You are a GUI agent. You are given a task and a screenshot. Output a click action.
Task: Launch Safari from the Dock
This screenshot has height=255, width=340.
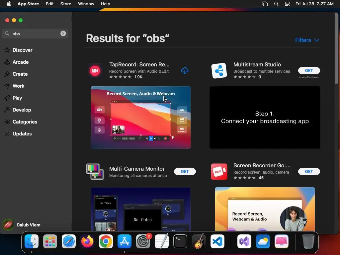69,241
